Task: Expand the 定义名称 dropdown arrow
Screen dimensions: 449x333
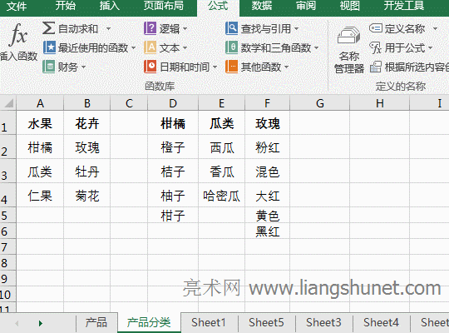Action: (435, 28)
